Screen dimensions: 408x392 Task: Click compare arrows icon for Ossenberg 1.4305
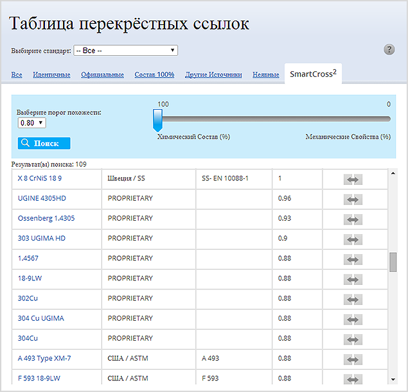coord(353,219)
